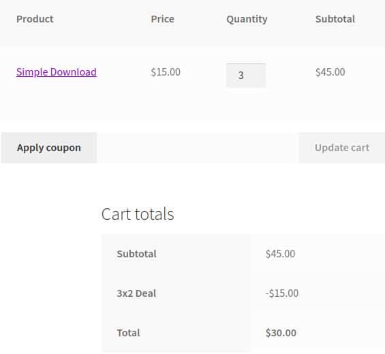
Task: Click the 3x2 Deal label
Action: (x=136, y=293)
